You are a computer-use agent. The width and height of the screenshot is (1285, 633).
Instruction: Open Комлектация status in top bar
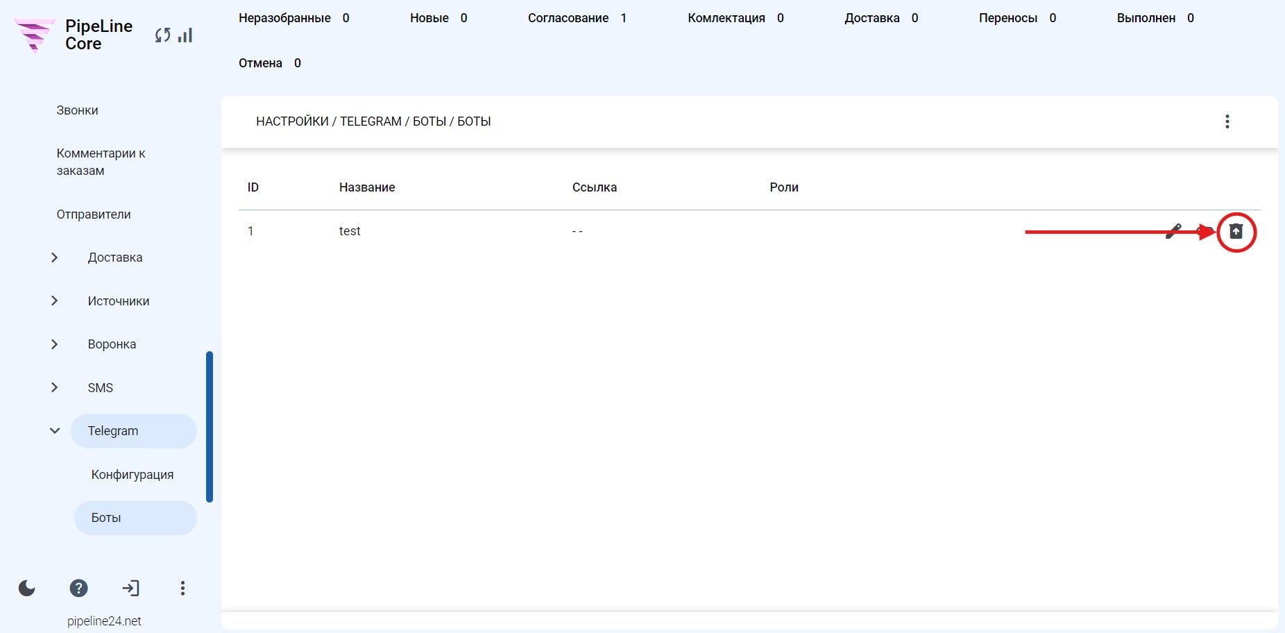point(735,18)
